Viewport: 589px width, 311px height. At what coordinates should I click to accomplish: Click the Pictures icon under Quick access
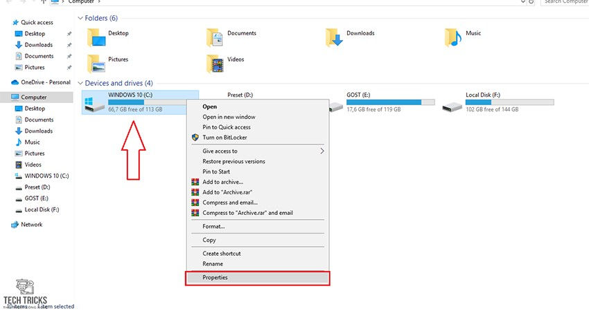(x=19, y=68)
